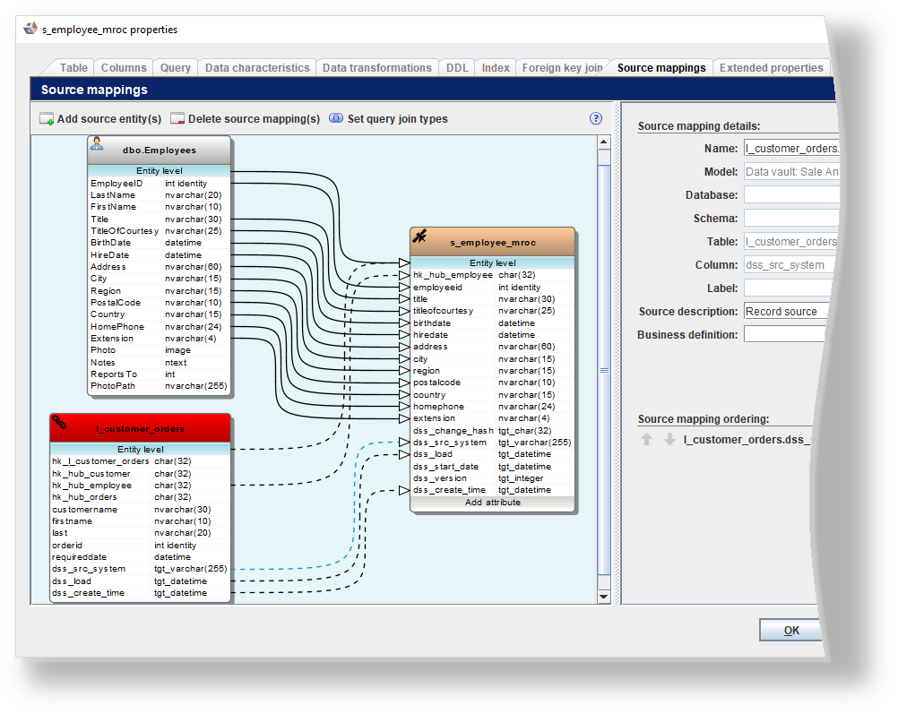
Task: Click Add attribute in s_employee_mroc table
Action: click(492, 503)
